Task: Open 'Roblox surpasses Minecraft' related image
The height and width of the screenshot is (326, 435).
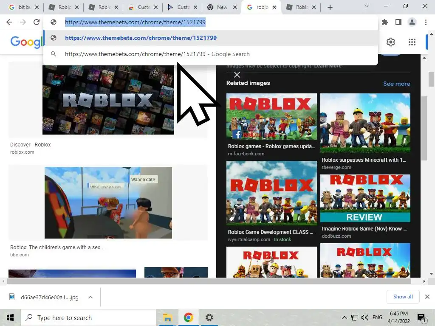Action: tap(365, 123)
